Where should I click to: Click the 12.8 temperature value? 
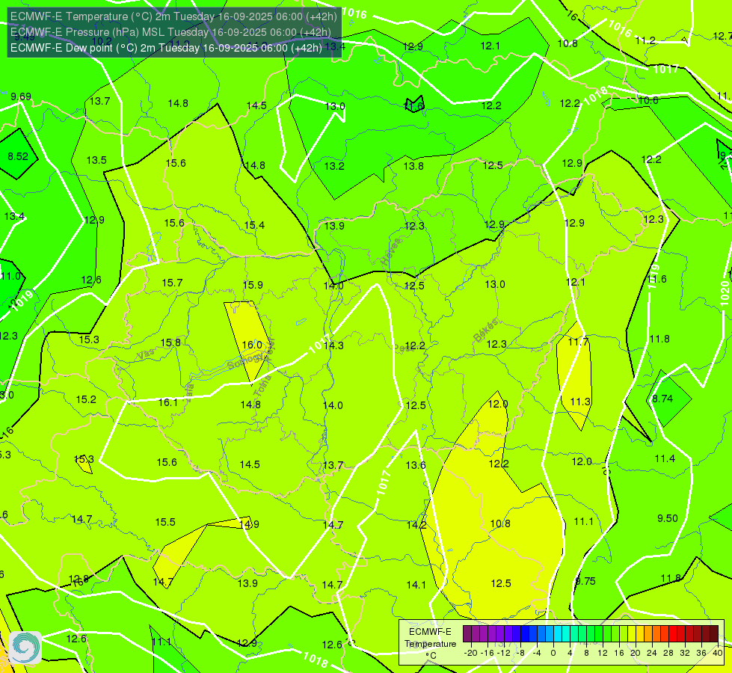79,580
